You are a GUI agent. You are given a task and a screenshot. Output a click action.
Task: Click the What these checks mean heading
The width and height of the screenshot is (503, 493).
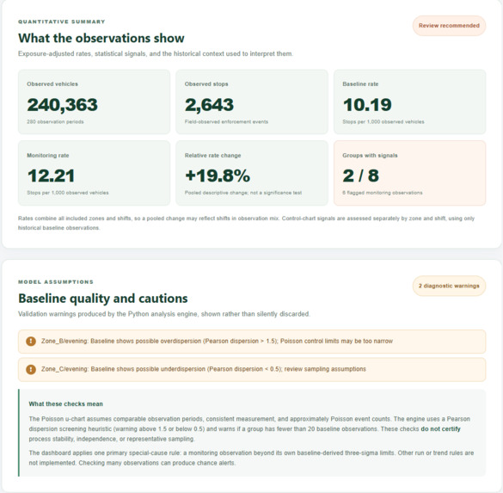pyautogui.click(x=65, y=404)
